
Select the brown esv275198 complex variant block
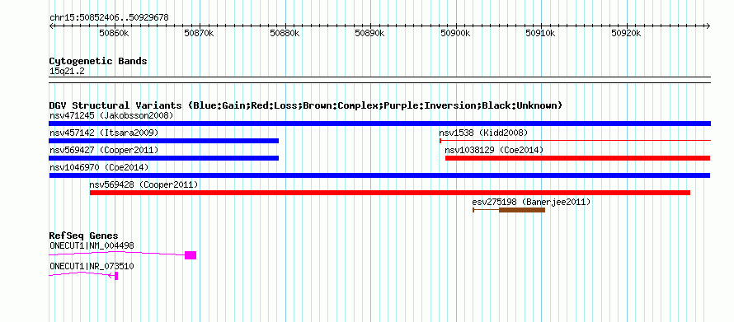[x=522, y=210]
